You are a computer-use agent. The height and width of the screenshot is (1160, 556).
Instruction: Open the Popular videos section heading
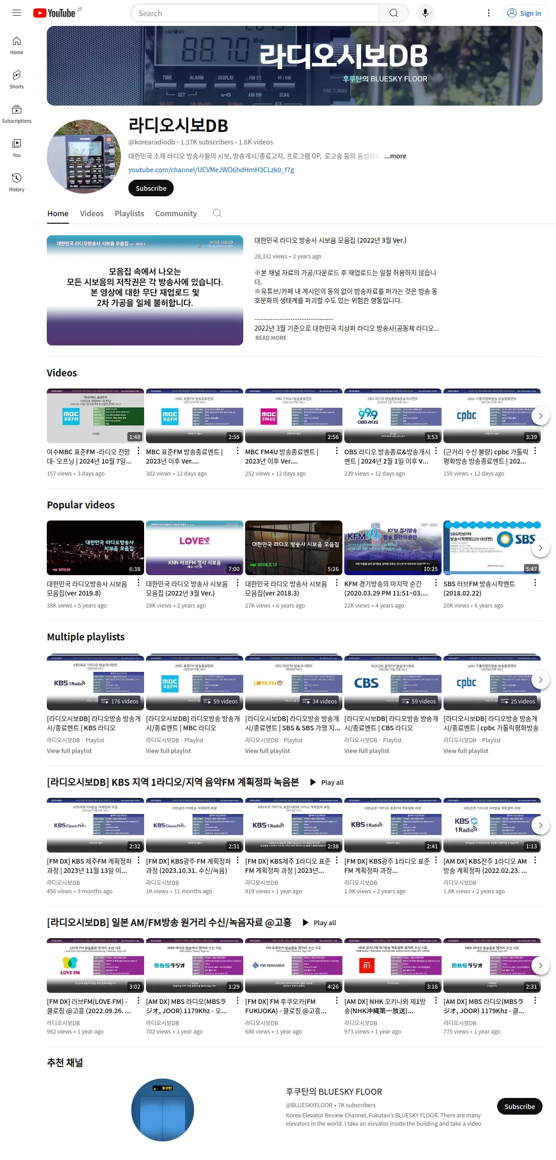click(81, 505)
